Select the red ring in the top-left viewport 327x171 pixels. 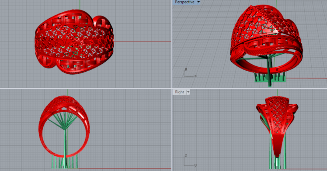click(x=74, y=41)
